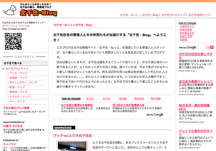This screenshot has width=216, height=151.
Task: Open the 焼き肉・マップ sidebar link
Action: pos(18,92)
